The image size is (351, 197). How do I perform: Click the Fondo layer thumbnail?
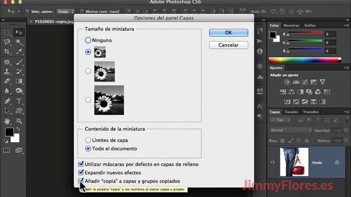click(x=294, y=162)
